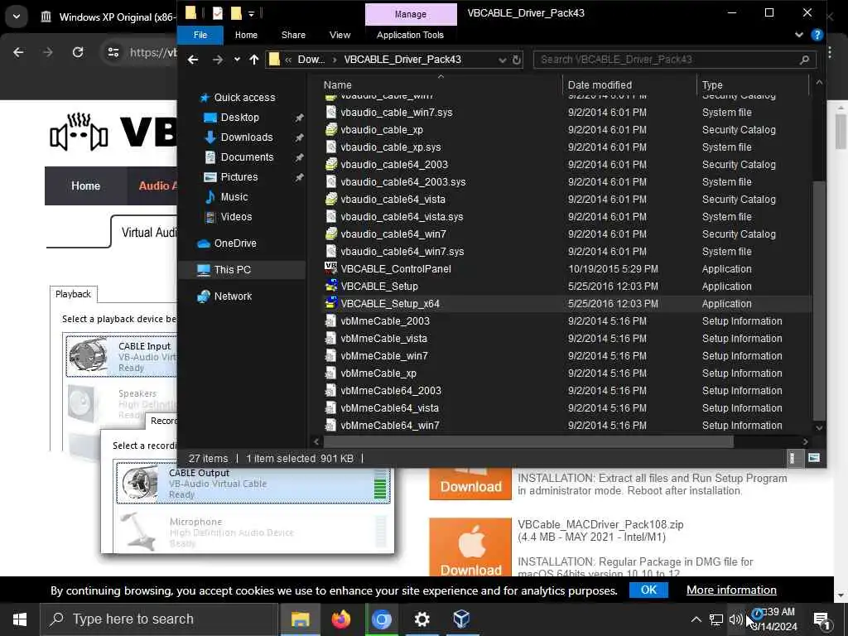Accept cookies with the OK button
The height and width of the screenshot is (636, 848).
tap(648, 590)
